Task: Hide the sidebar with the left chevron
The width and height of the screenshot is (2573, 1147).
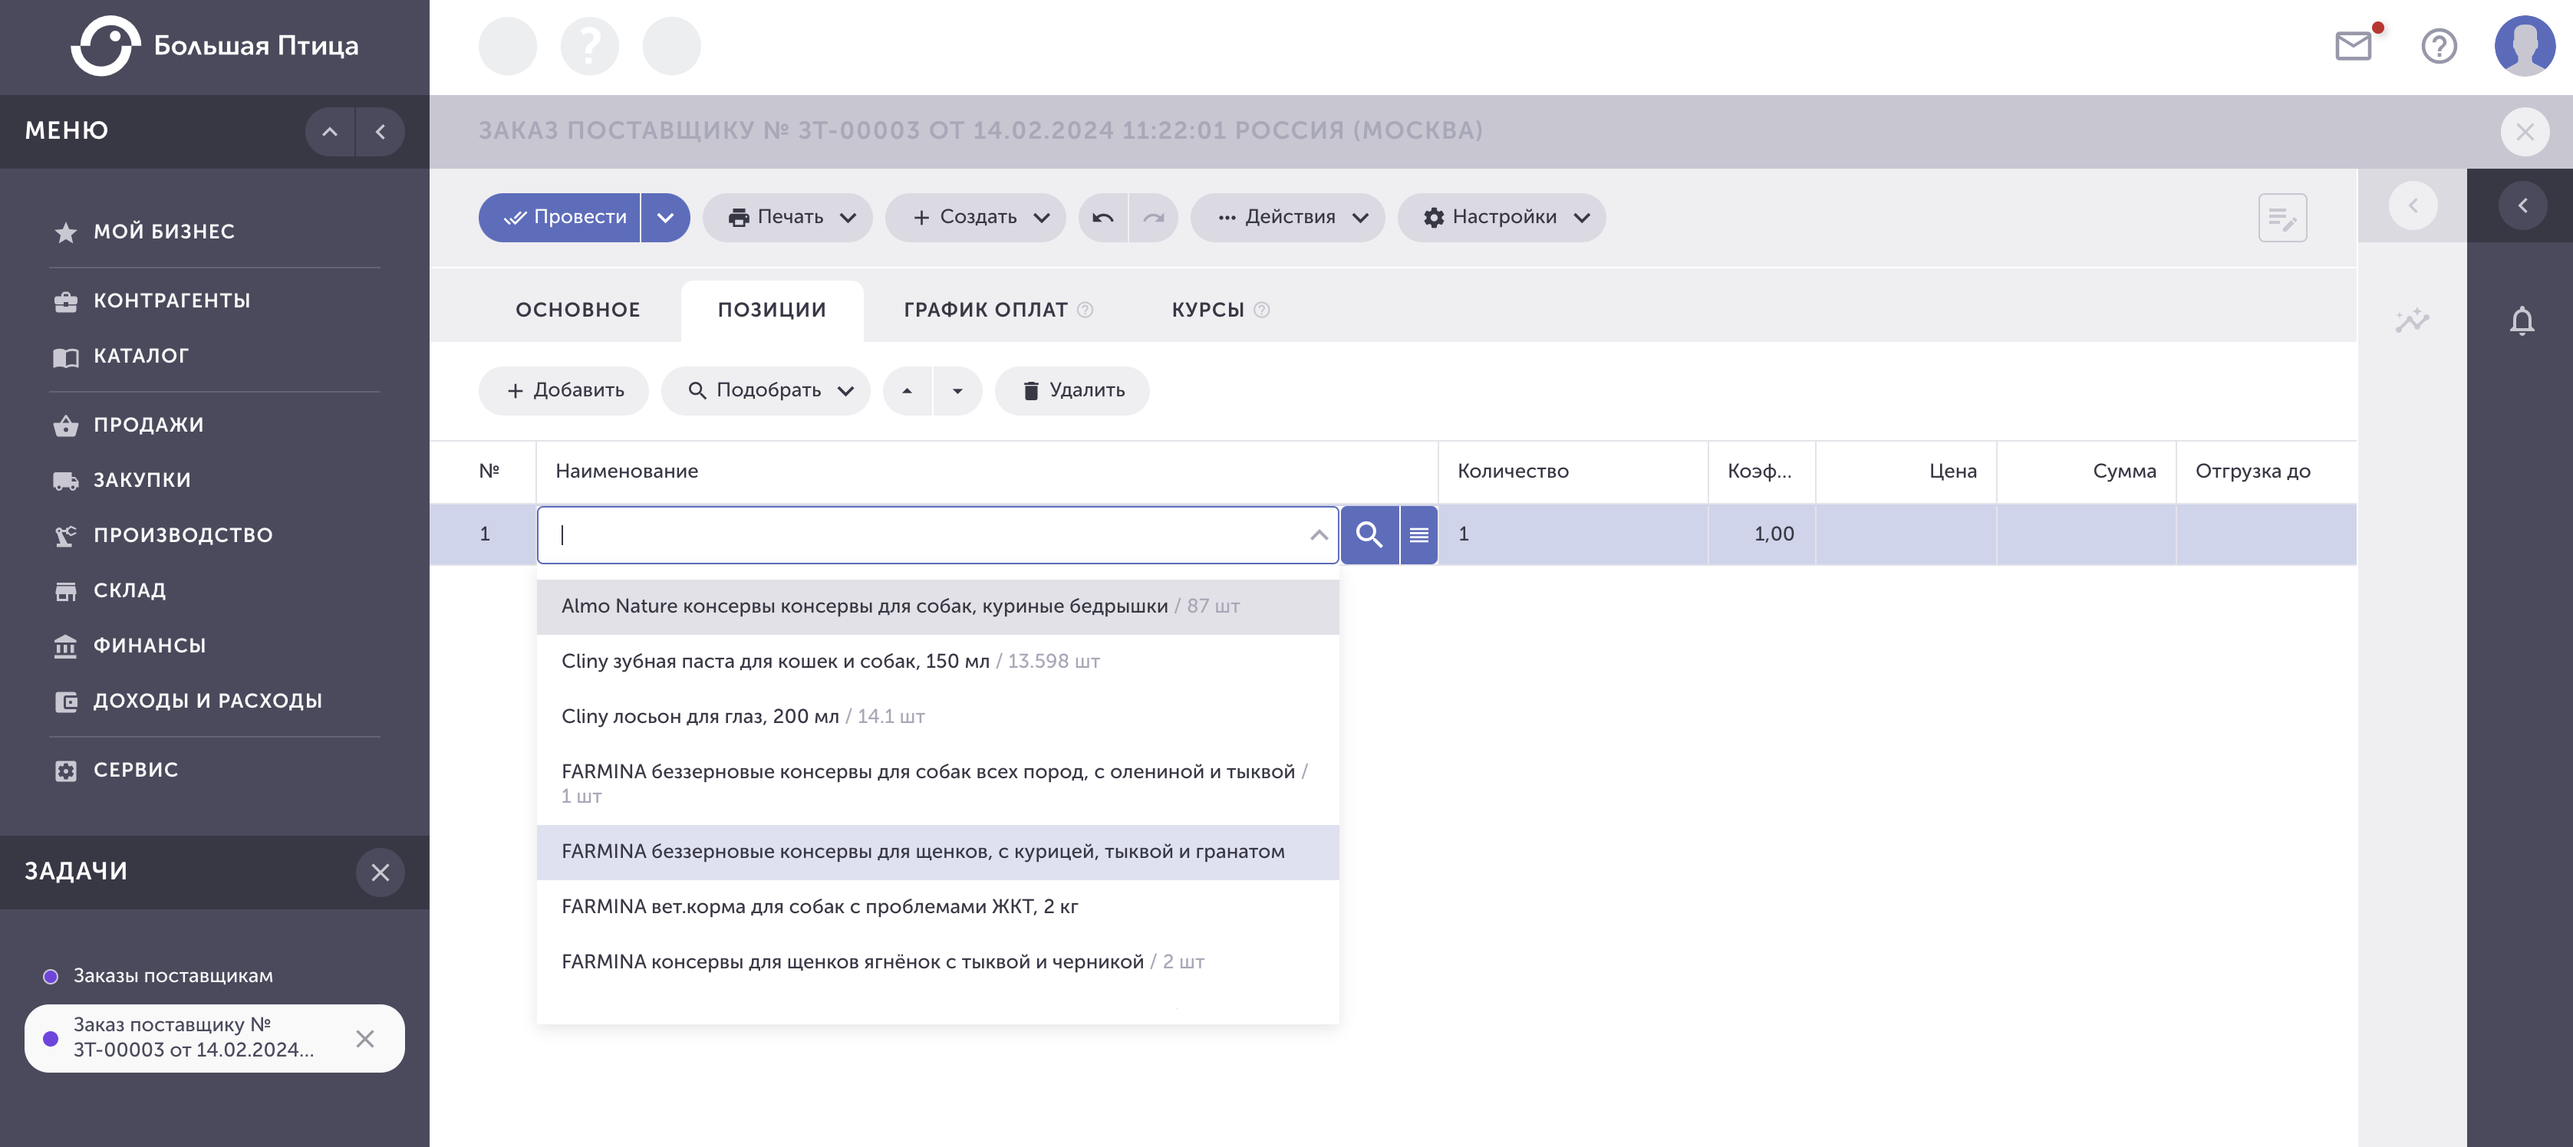Action: (x=381, y=132)
